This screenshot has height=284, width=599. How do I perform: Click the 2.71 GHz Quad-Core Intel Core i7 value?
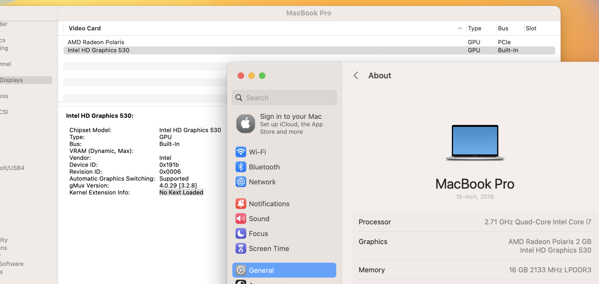coord(538,222)
